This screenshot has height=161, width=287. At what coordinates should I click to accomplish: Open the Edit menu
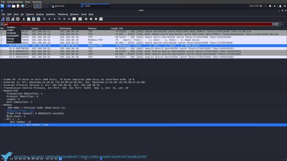[9, 14]
